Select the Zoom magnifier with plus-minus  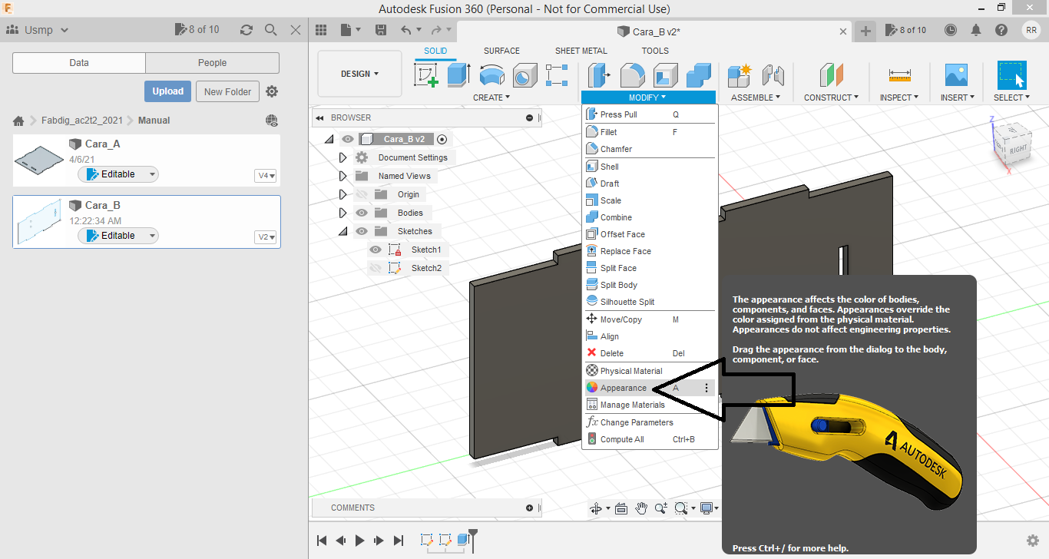click(x=660, y=508)
